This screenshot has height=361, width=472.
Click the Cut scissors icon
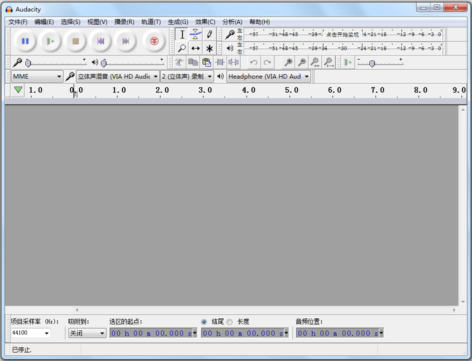(179, 63)
